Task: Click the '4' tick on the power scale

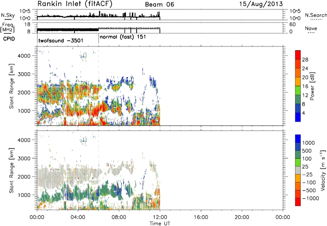Action: (303, 113)
